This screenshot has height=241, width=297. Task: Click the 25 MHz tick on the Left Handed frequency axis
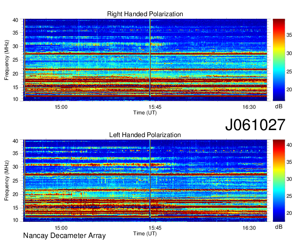[15, 181]
